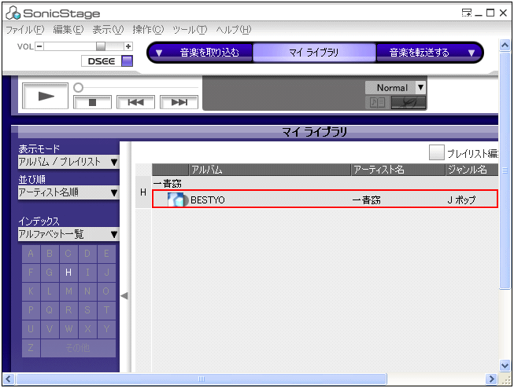Click the horizontal scrollbar right arrow
Image resolution: width=514 pixels, height=388 pixels.
(x=491, y=379)
